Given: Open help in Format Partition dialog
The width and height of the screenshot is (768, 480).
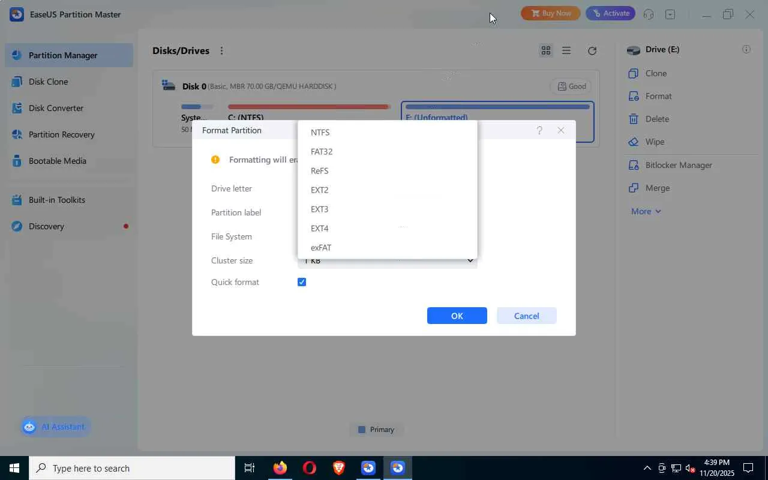Looking at the screenshot, I should click(539, 130).
